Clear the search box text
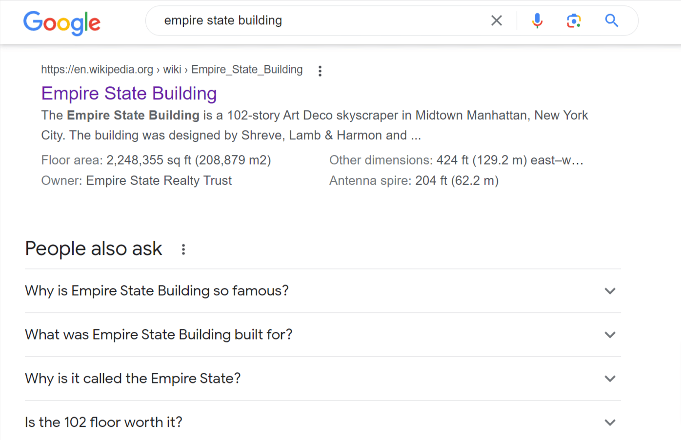681x440 pixels. [496, 20]
